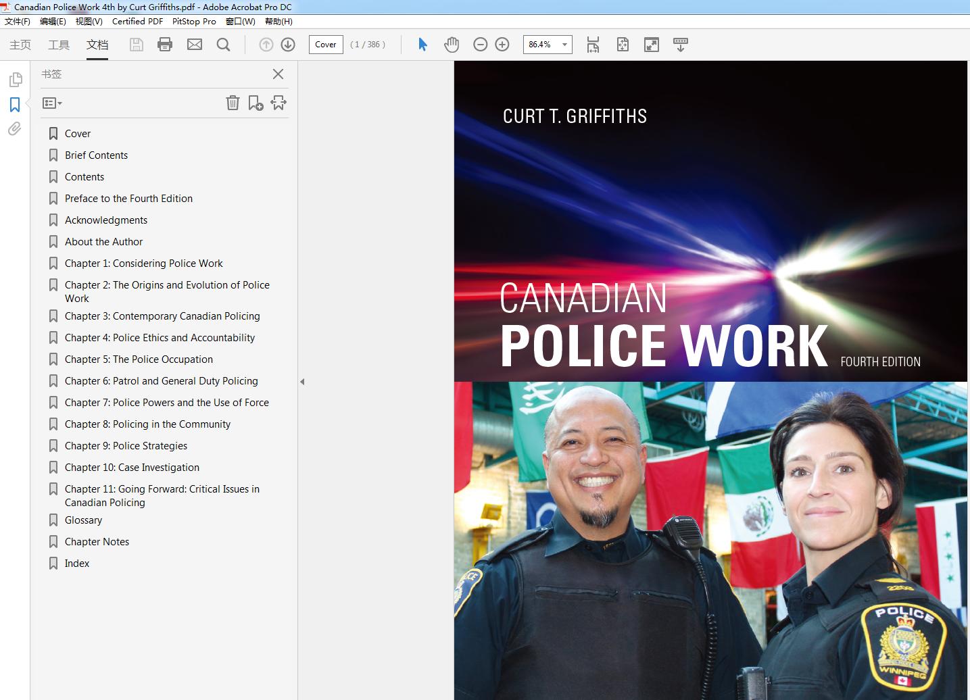Delete selected bookmark with trash icon
Image resolution: width=970 pixels, height=700 pixels.
pyautogui.click(x=233, y=103)
